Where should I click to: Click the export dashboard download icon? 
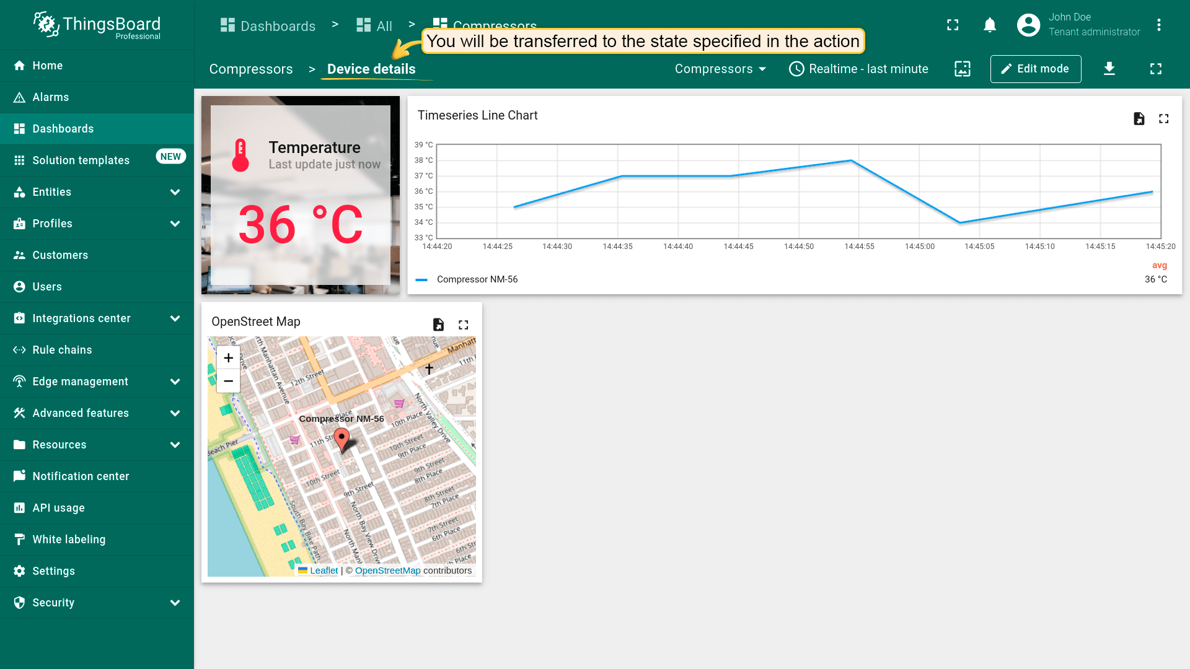click(1109, 69)
